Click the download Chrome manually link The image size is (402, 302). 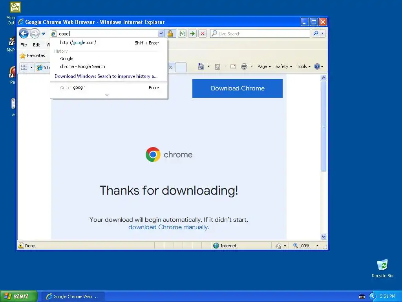(168, 227)
